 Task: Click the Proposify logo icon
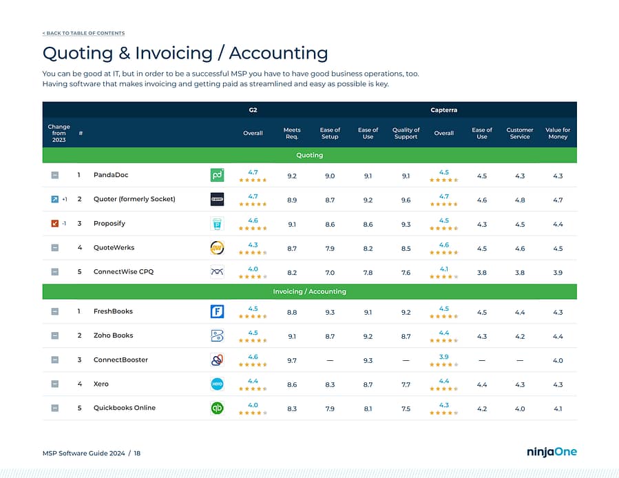tap(217, 223)
